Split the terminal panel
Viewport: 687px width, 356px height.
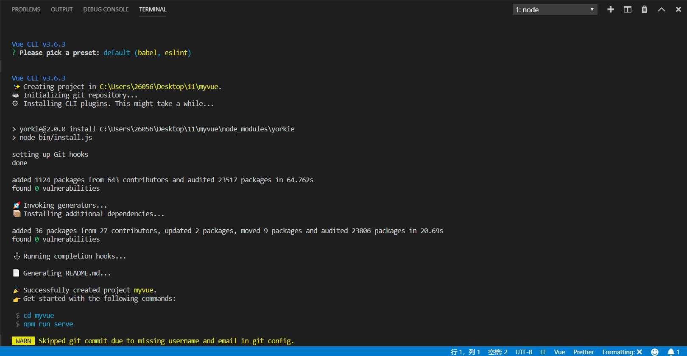click(628, 9)
